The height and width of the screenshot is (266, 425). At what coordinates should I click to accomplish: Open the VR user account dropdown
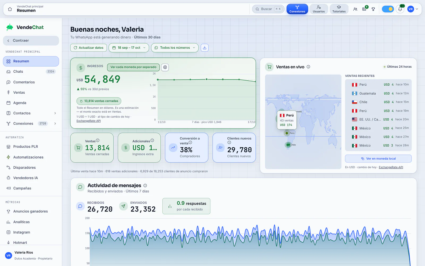pyautogui.click(x=413, y=9)
